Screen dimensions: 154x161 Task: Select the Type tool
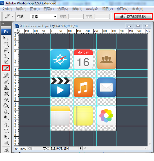click(x=6, y=131)
